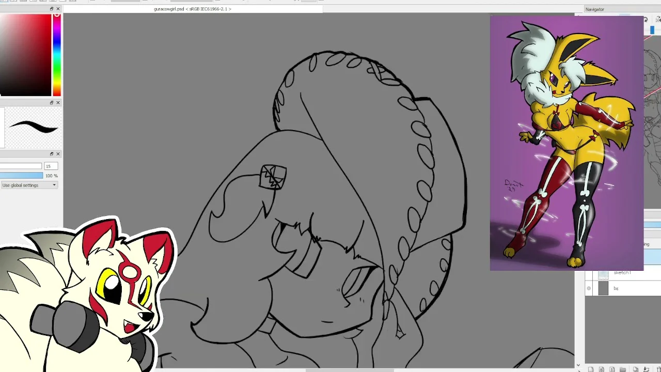The height and width of the screenshot is (372, 661).
Task: Adjust the rainbow hue strip
Action: point(57,54)
